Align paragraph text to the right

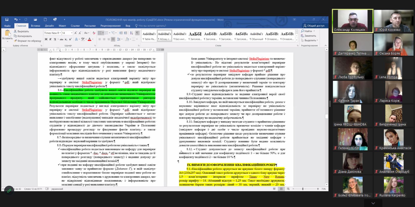(x=108, y=39)
